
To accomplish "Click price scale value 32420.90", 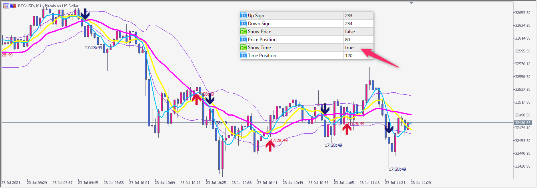I will [523, 166].
